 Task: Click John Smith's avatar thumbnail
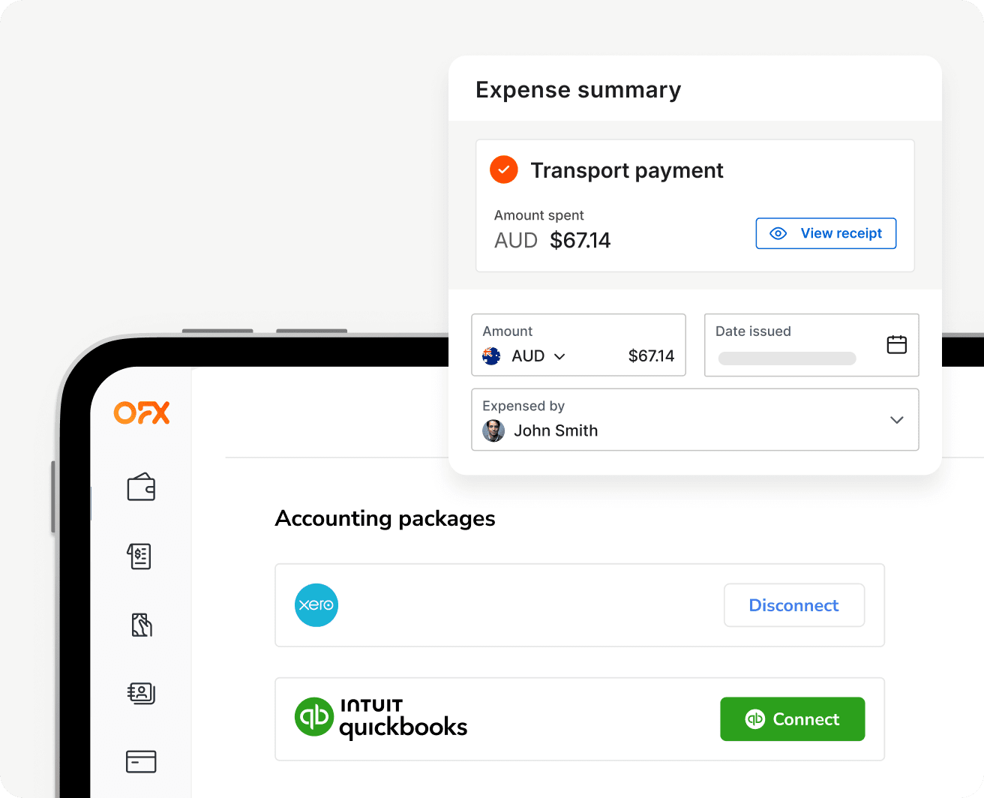pyautogui.click(x=493, y=430)
